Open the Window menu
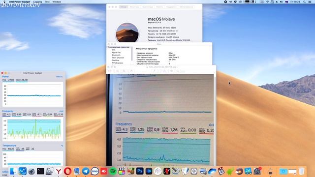 [x=57, y=2]
